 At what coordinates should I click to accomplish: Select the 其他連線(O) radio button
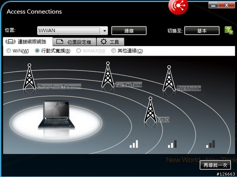click(x=114, y=51)
